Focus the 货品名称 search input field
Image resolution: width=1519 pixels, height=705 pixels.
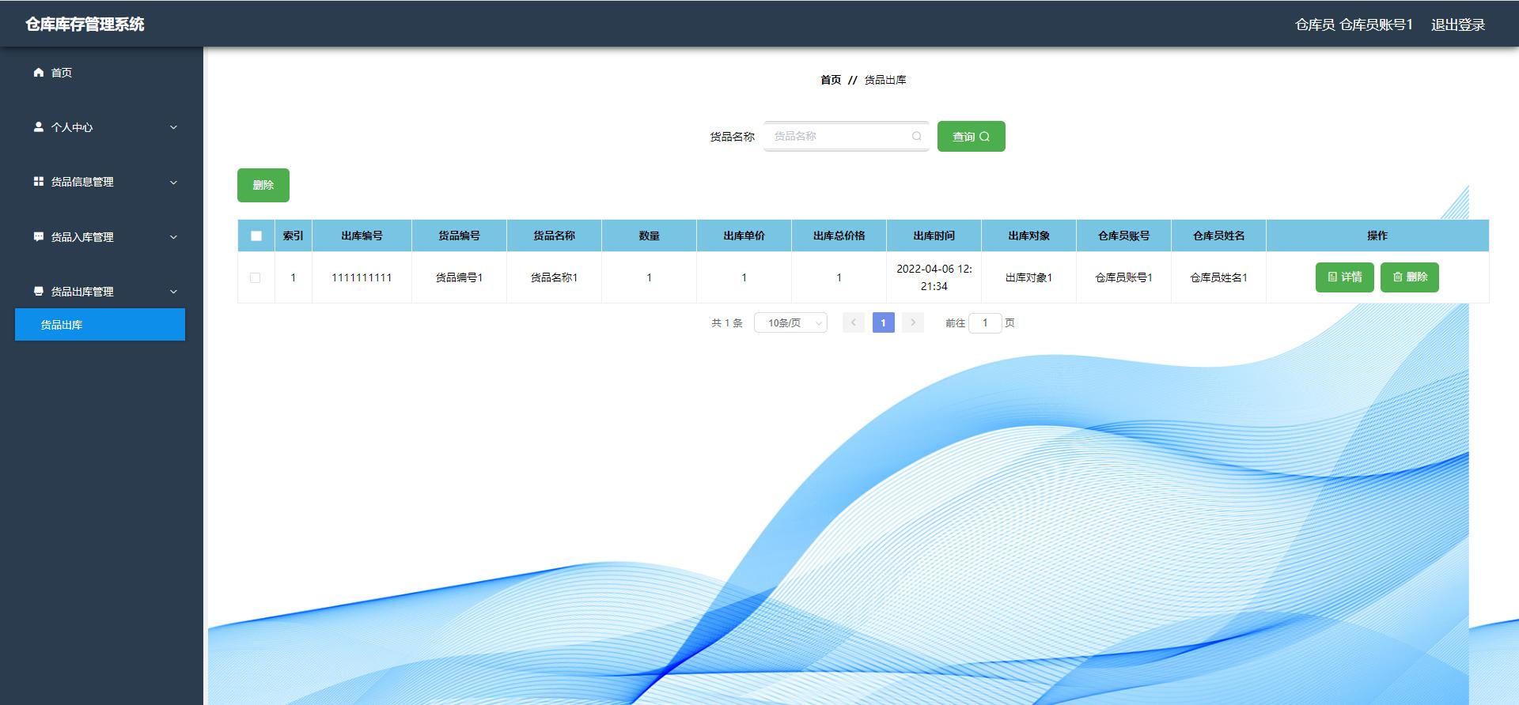point(846,136)
